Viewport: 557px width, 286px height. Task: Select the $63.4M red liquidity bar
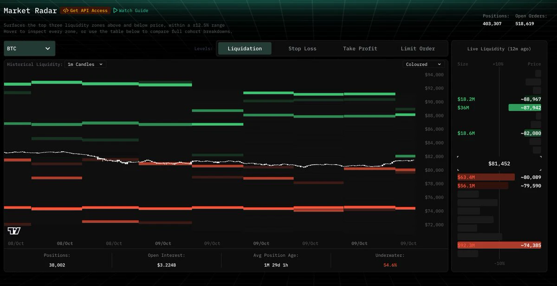point(486,177)
